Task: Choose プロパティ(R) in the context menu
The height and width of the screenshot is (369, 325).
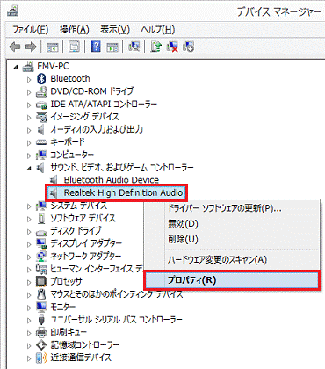Action: pyautogui.click(x=231, y=280)
